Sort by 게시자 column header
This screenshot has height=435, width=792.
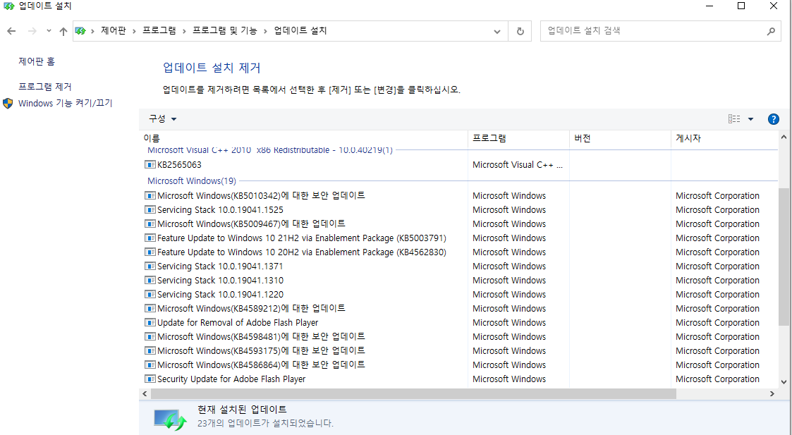pyautogui.click(x=725, y=138)
